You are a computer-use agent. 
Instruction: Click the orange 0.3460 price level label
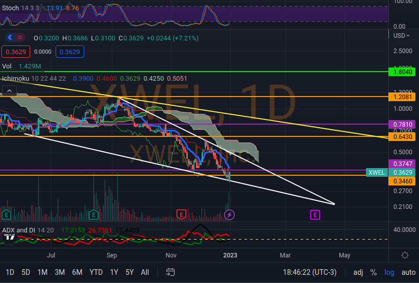(x=402, y=181)
